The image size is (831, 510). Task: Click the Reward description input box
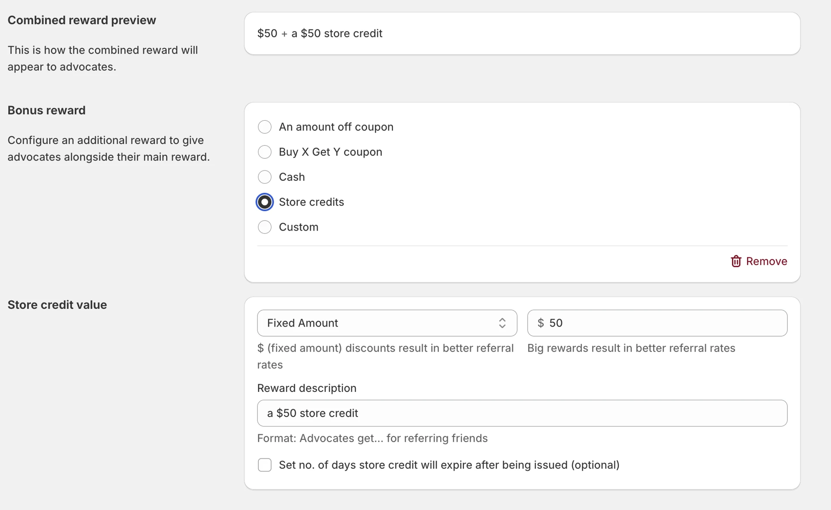522,413
